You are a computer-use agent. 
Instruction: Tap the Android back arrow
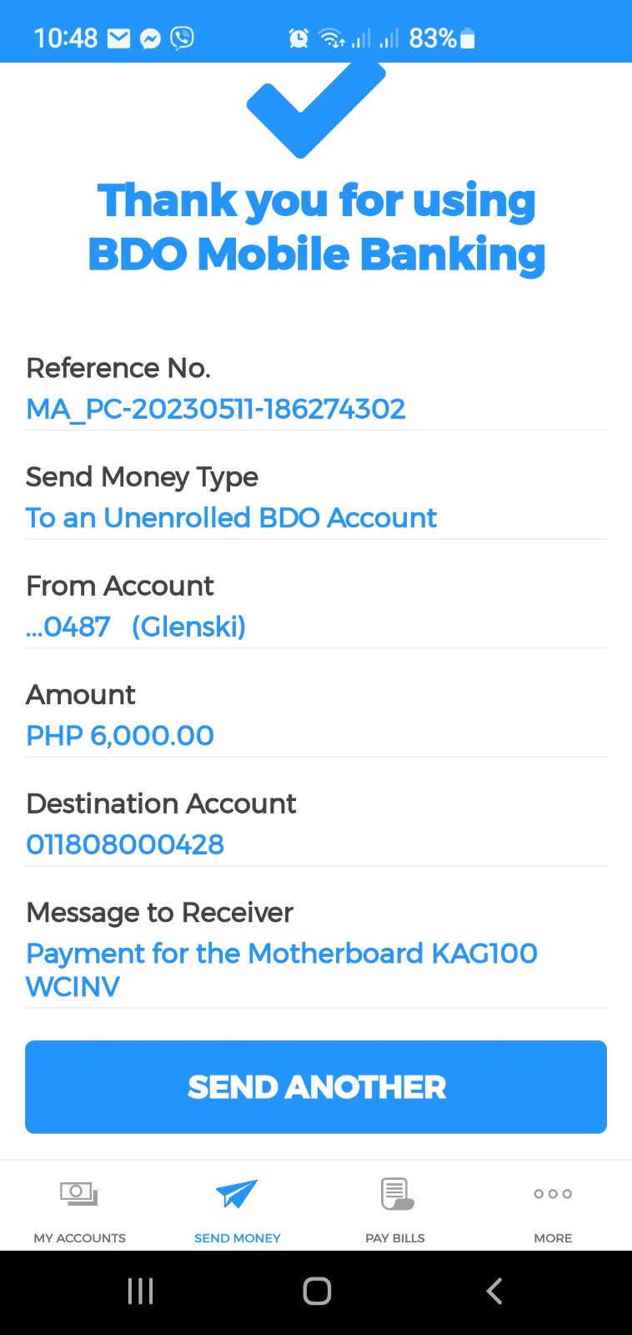(494, 1291)
